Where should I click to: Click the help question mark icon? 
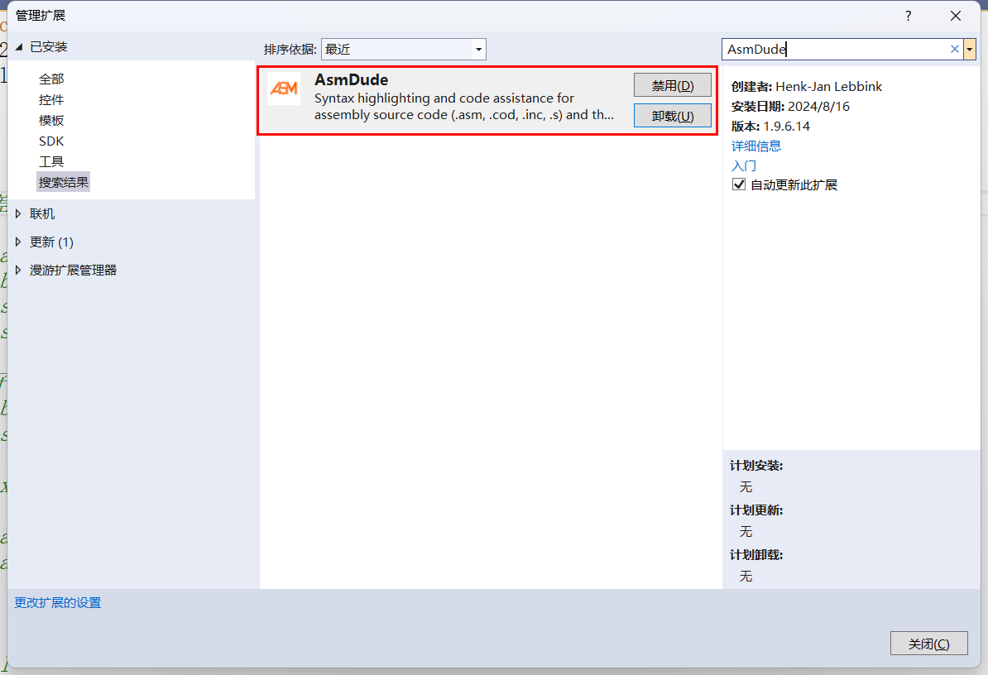tap(908, 16)
